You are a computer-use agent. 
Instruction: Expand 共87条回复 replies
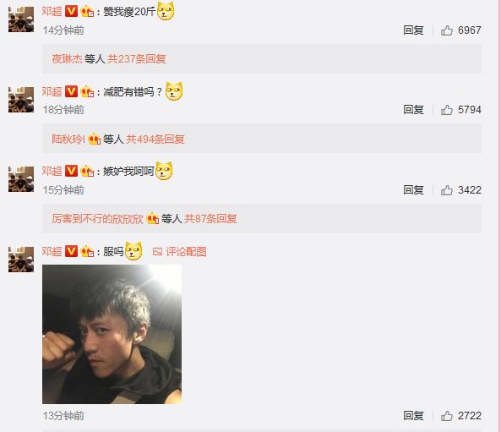click(x=210, y=219)
